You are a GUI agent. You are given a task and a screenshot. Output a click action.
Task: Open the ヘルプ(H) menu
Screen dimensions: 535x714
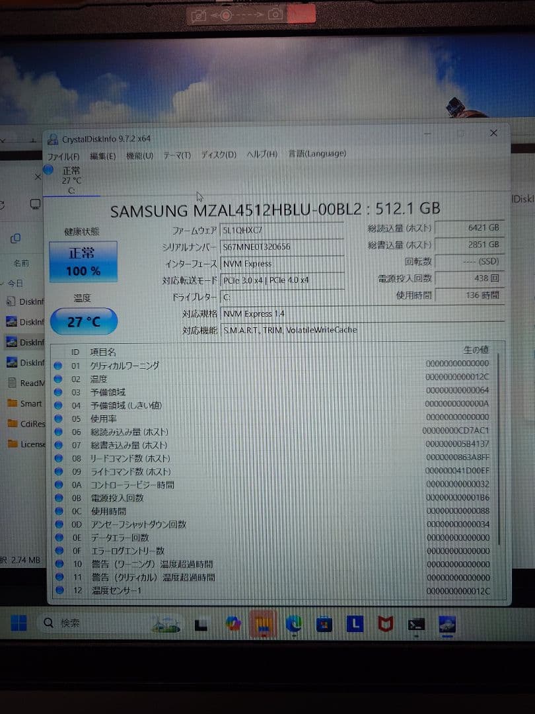point(262,153)
